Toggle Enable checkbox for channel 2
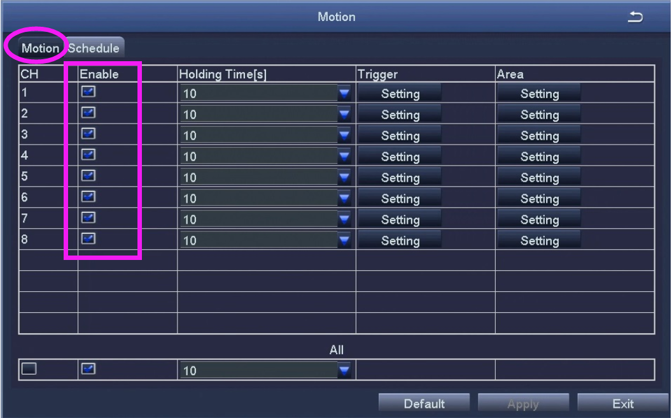 [88, 113]
